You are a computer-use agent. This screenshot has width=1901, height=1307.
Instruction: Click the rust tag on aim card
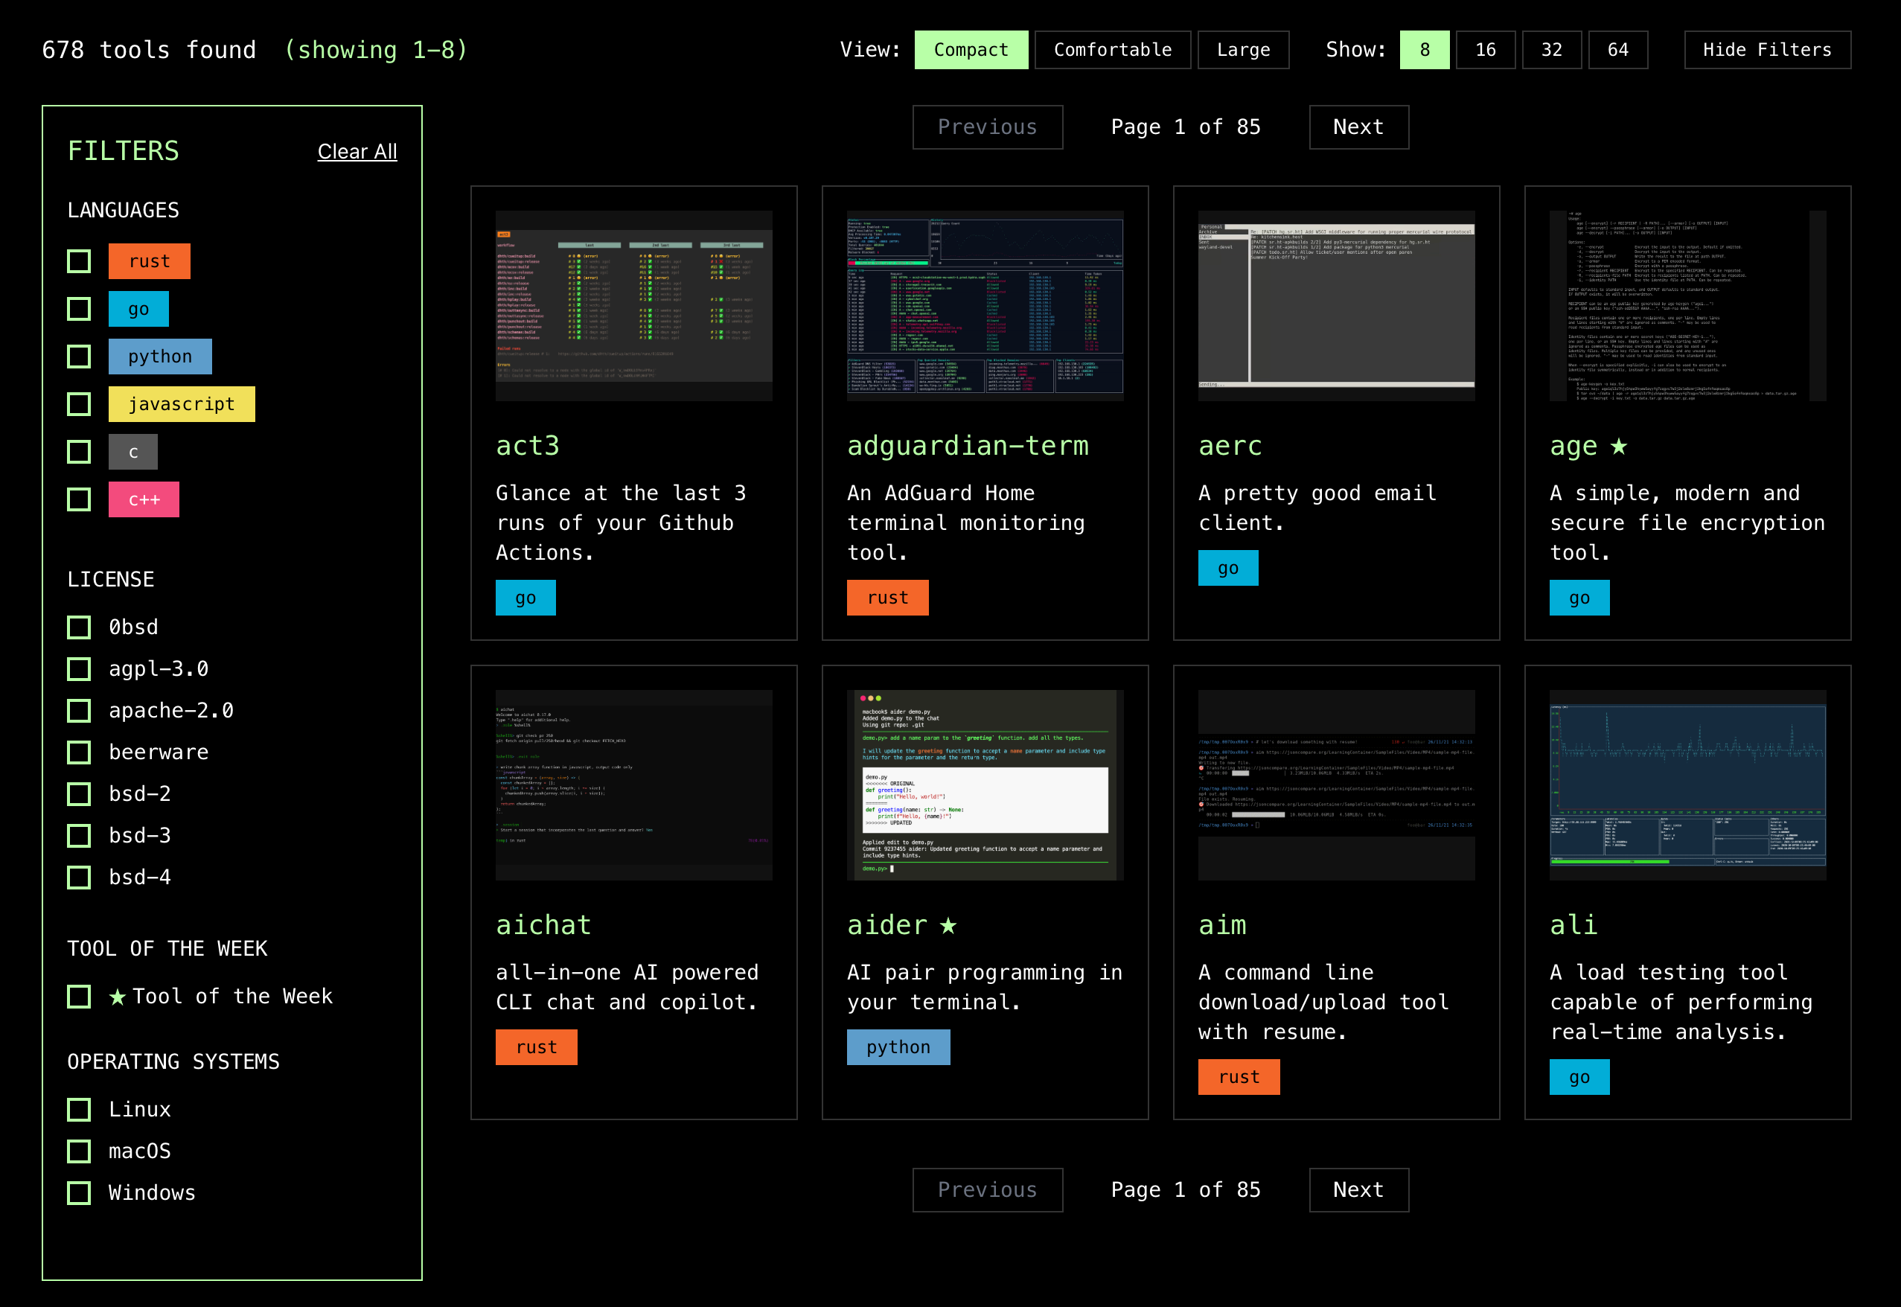(x=1238, y=1077)
